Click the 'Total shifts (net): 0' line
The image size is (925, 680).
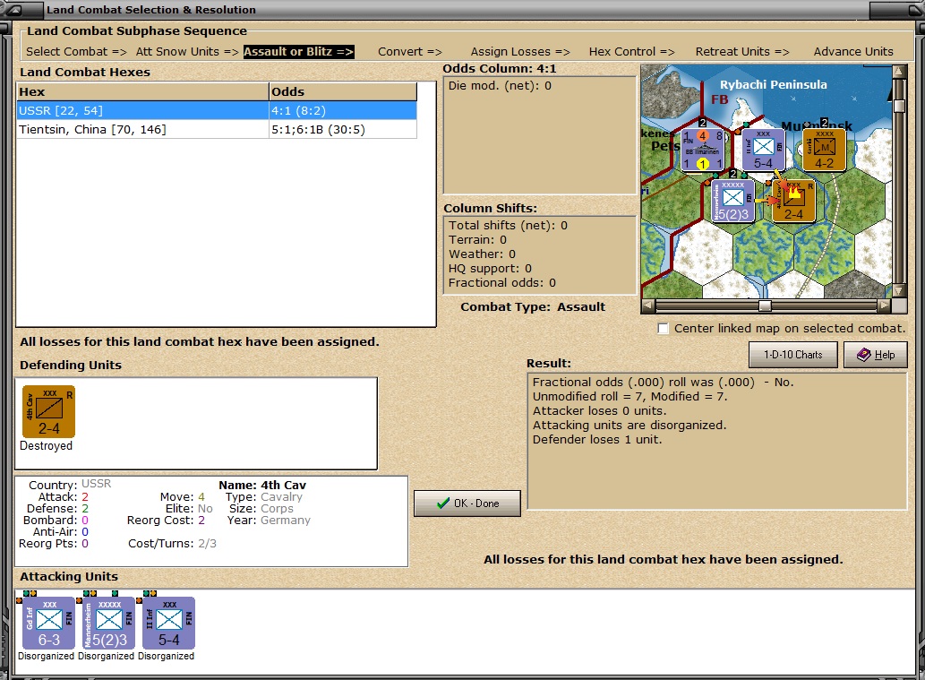pyautogui.click(x=508, y=226)
